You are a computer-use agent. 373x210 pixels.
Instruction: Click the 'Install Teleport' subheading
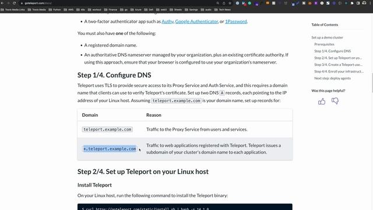pos(94,185)
